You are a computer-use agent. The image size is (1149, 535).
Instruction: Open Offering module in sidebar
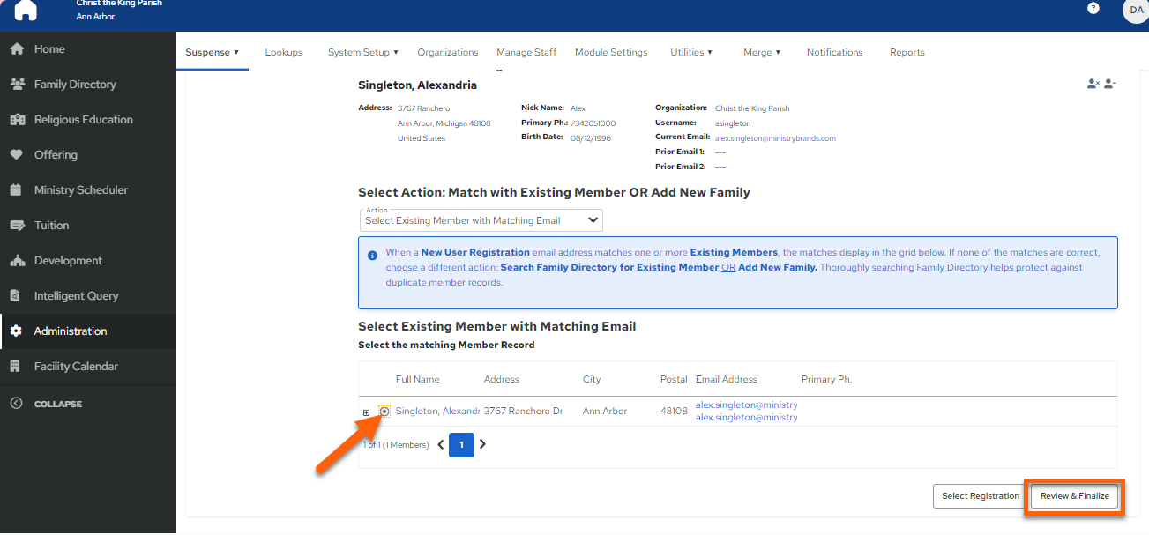point(88,155)
